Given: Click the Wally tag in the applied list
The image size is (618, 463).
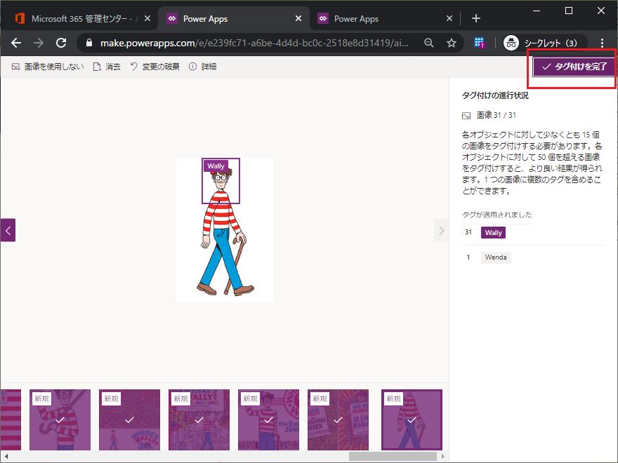Looking at the screenshot, I should click(493, 233).
